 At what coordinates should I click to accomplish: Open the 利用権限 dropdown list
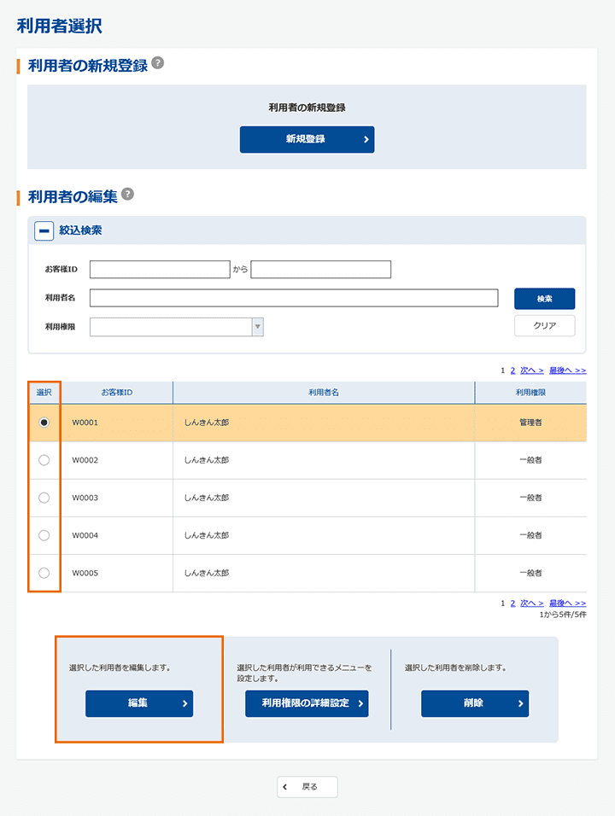click(177, 327)
